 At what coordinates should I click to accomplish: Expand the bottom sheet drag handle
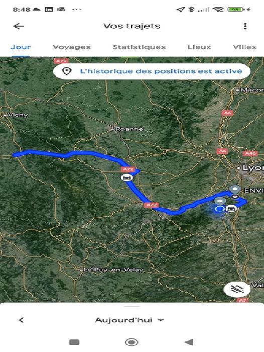[x=132, y=306]
